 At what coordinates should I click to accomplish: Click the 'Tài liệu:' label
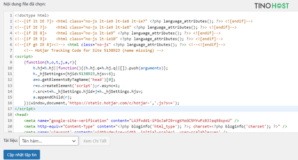(x=11, y=140)
